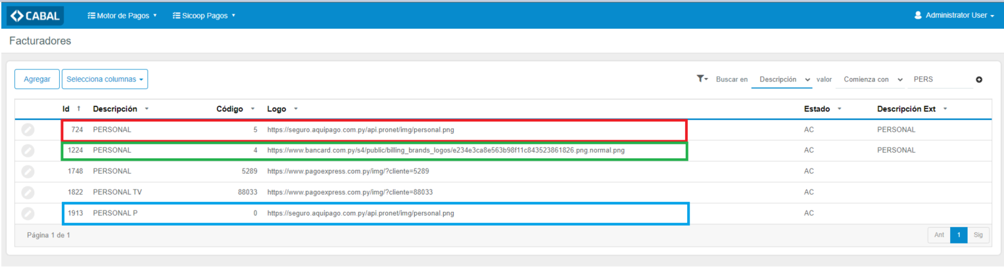The width and height of the screenshot is (1004, 267).
Task: Open the Sicoop Pagos menu
Action: (204, 15)
